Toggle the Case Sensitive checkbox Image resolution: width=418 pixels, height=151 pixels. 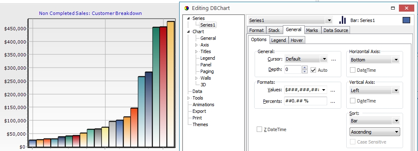pos(352,142)
